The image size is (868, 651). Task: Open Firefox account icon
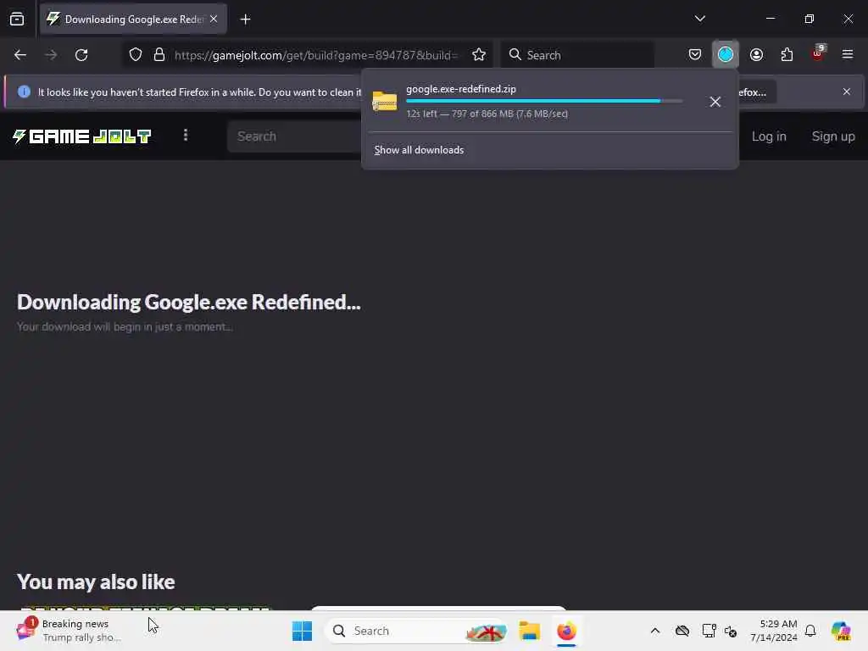tap(756, 54)
